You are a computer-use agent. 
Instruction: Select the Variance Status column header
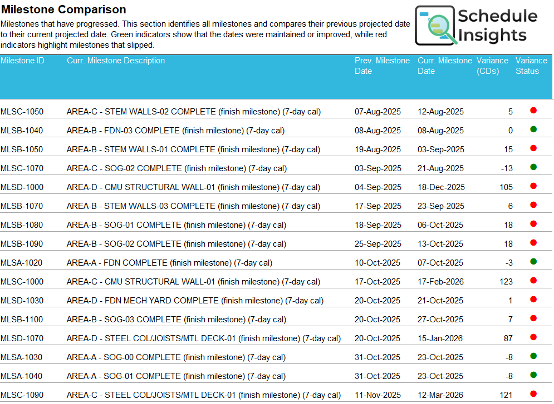531,66
